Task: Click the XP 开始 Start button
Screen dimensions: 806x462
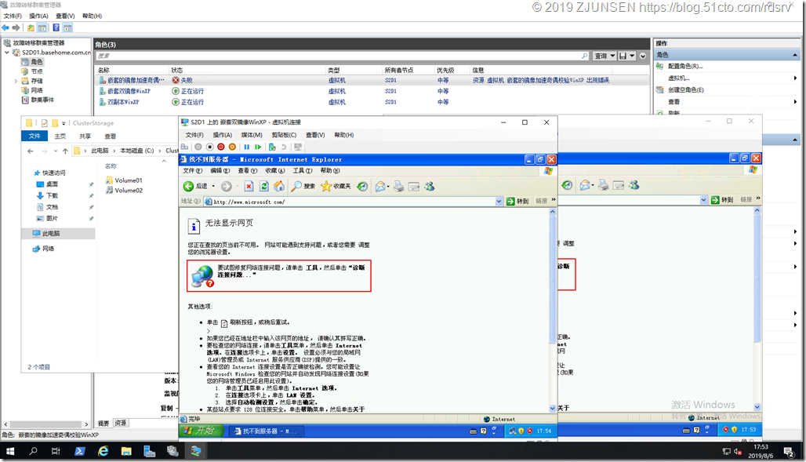Action: (x=201, y=431)
